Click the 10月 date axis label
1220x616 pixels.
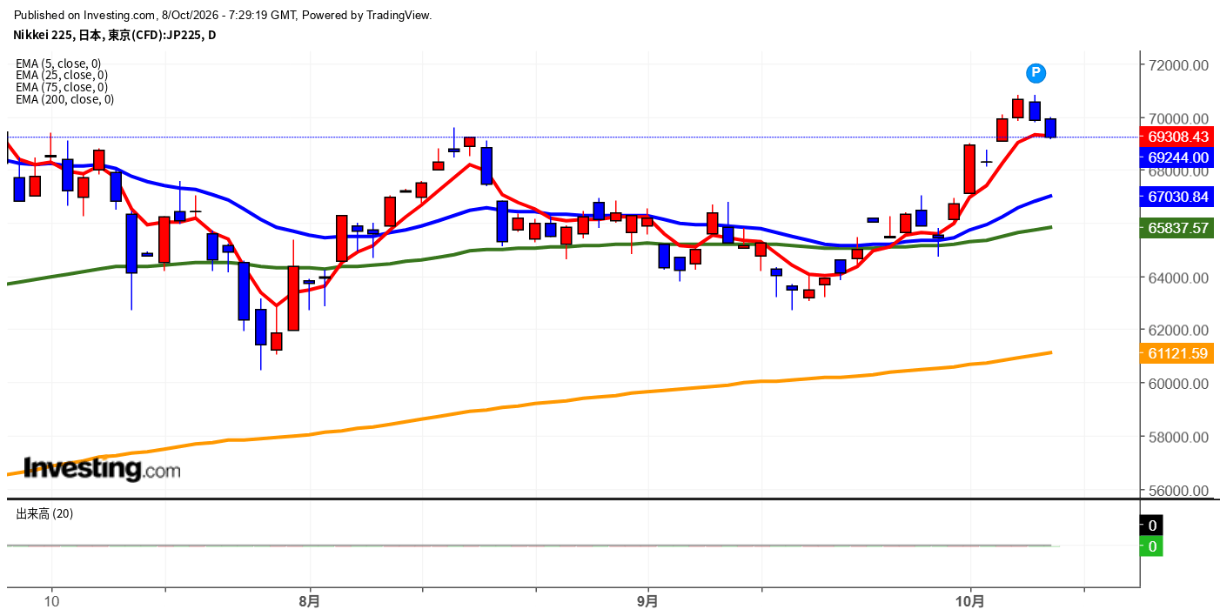(x=970, y=601)
